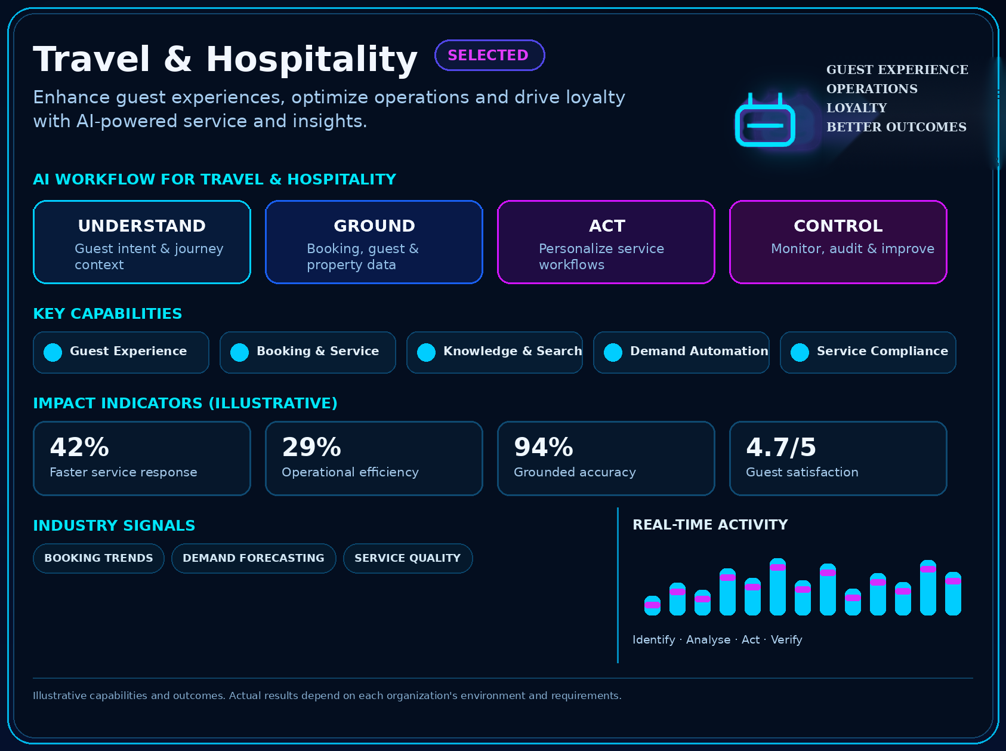Click 'GUEST EXPERIENCE' in the header list

tap(897, 70)
